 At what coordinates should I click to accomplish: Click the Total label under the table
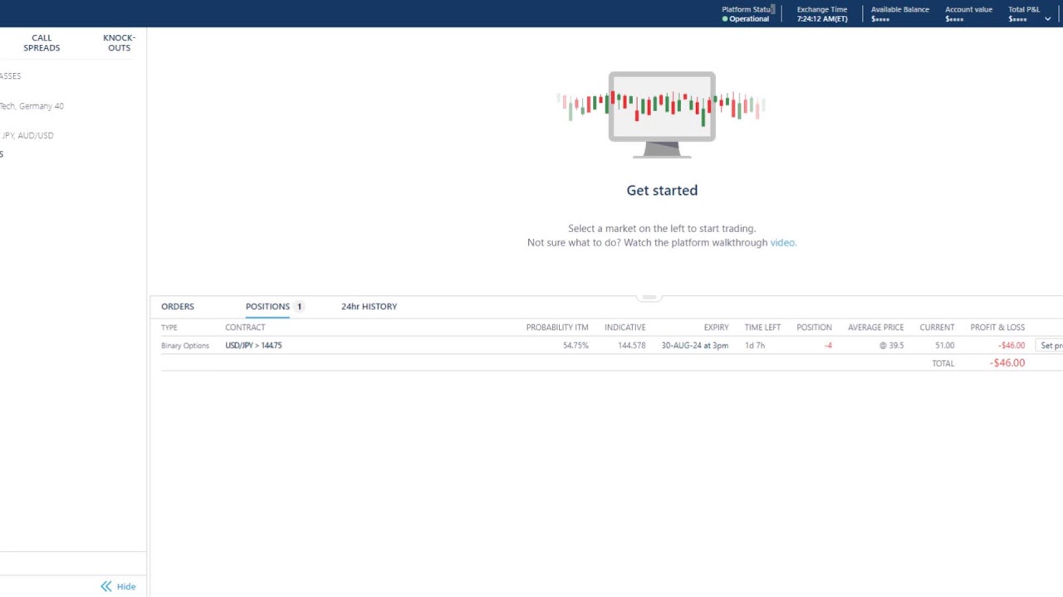coord(943,364)
